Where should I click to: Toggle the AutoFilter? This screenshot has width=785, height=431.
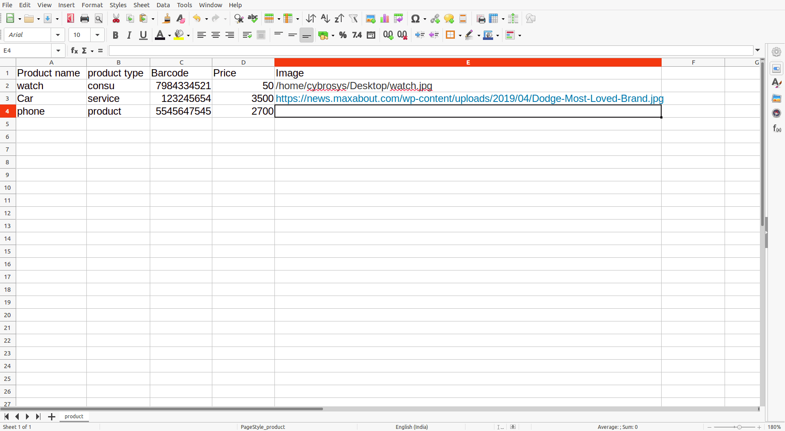[x=353, y=18]
